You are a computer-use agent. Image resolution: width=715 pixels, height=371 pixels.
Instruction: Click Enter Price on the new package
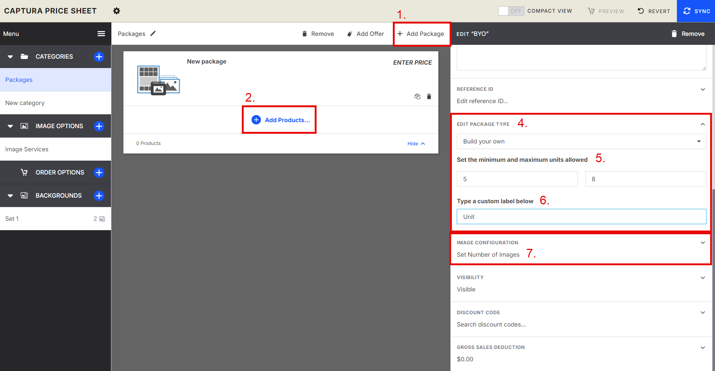click(412, 62)
